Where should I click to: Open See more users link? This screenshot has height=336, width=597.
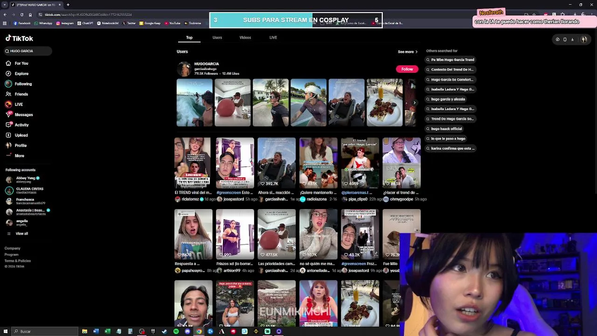point(408,52)
